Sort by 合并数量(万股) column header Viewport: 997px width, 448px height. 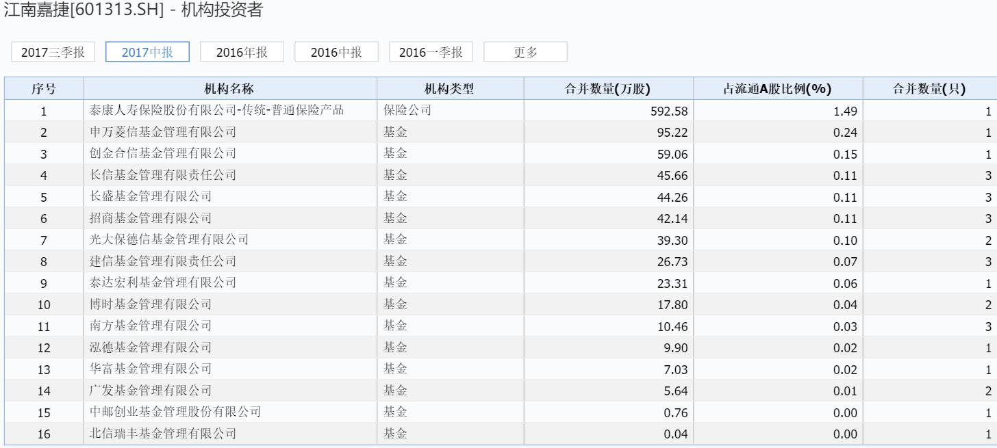coord(609,88)
